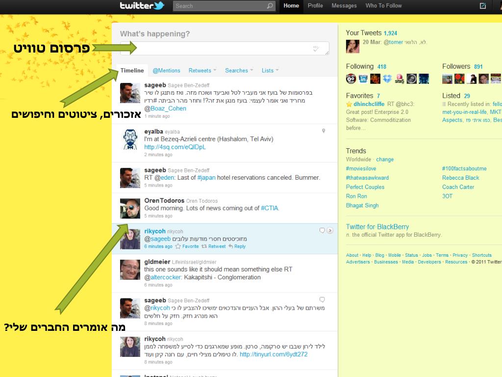Open conversation bubble icon on rikycoh's highlighted tweet

[322, 231]
